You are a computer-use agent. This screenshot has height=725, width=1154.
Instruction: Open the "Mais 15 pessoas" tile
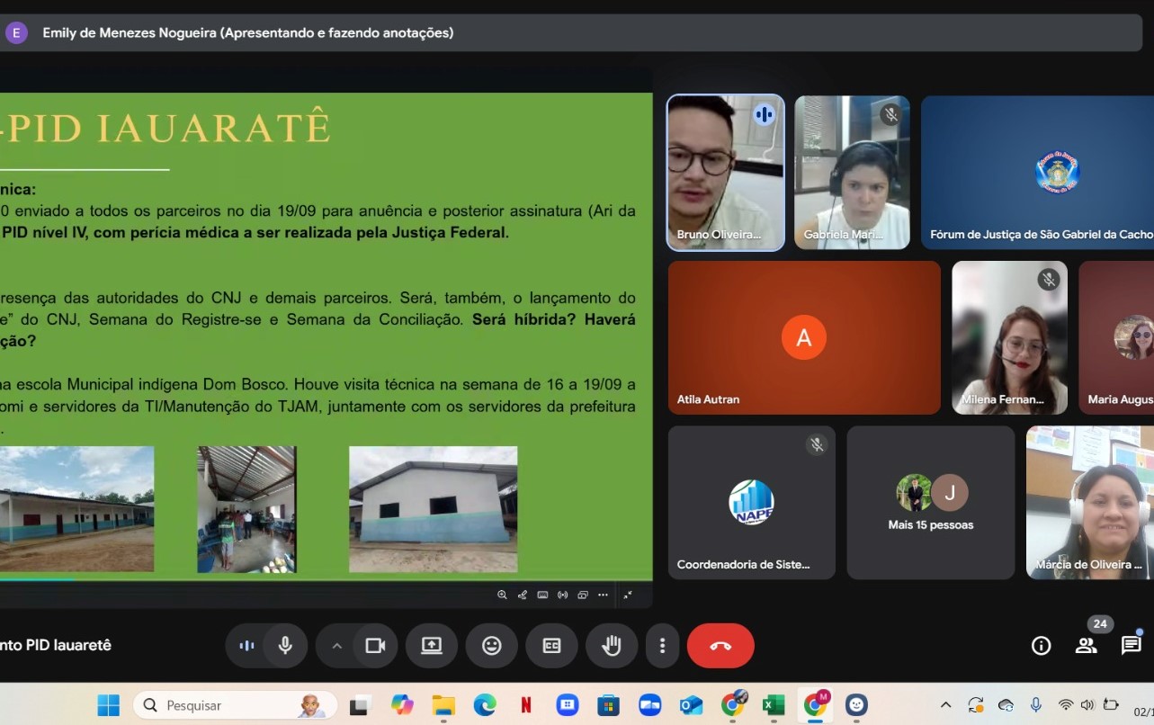[x=930, y=503]
